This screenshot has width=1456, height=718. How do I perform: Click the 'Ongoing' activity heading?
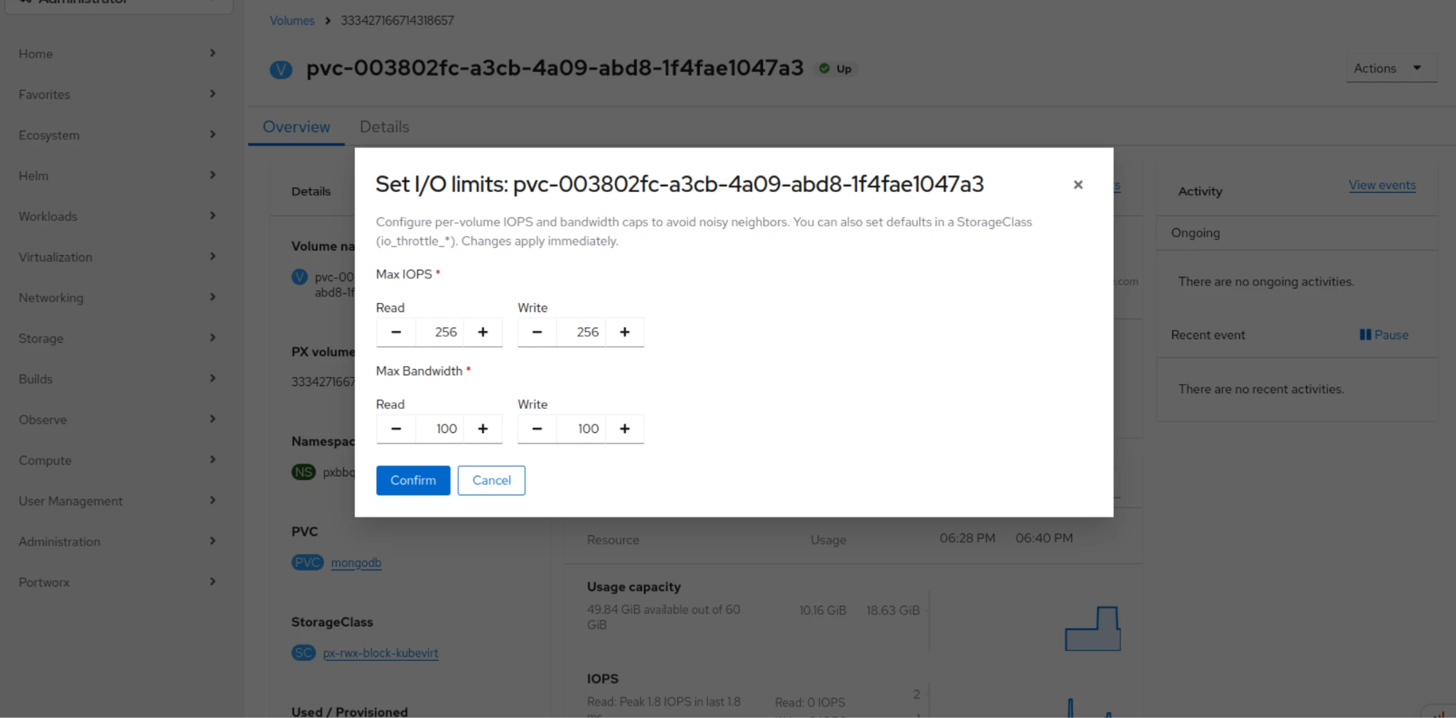point(1195,233)
